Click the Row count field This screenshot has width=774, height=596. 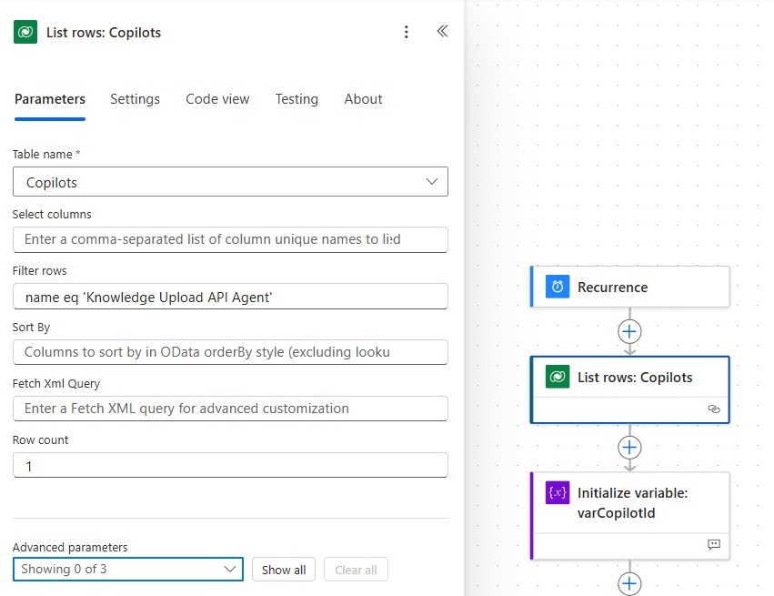230,465
